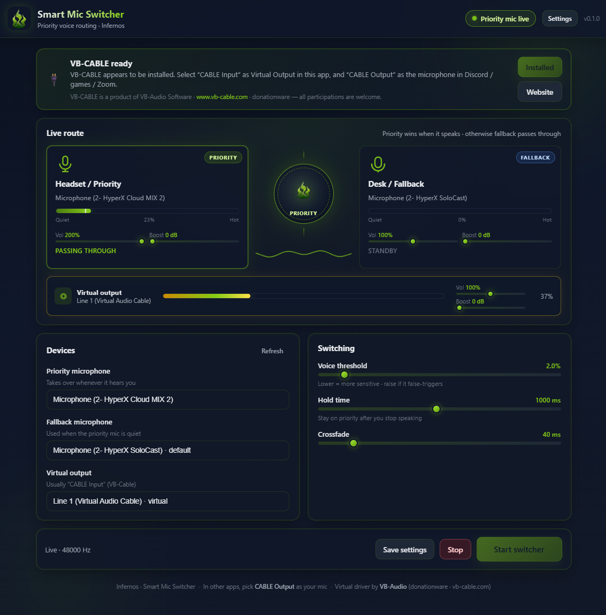The image size is (606, 615).
Task: Open the Priority microphone device dropdown
Action: tap(168, 399)
